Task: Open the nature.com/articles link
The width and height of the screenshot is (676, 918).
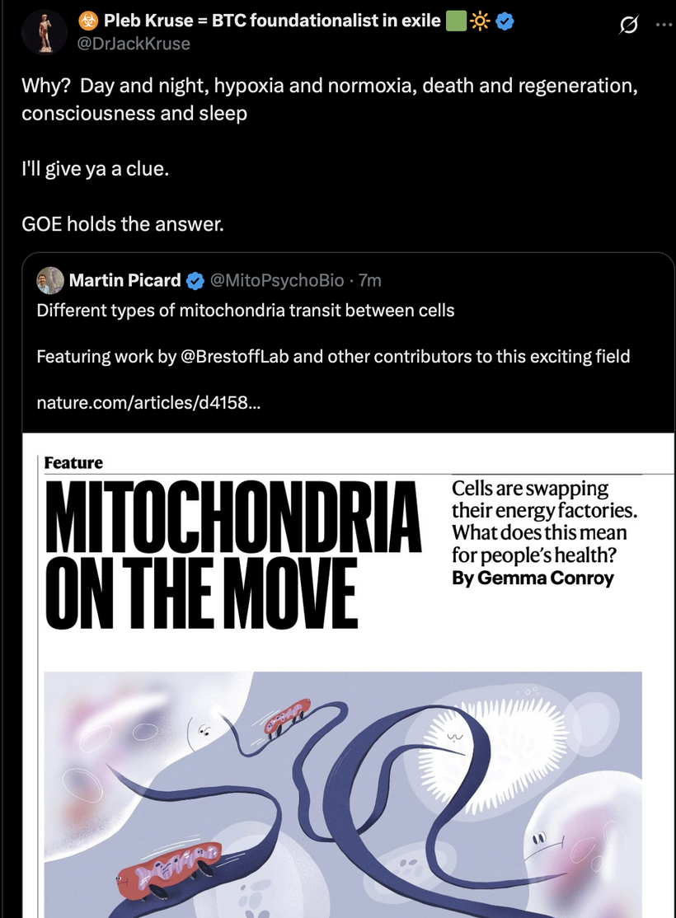Action: (x=148, y=403)
